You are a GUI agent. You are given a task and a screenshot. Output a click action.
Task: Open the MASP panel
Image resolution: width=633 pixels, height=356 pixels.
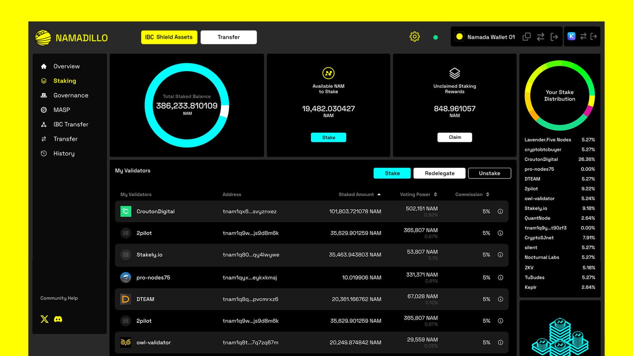[x=62, y=110]
